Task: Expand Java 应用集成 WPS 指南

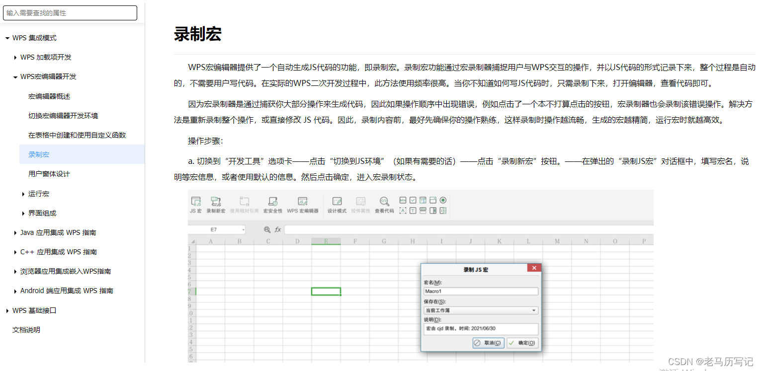Action: pyautogui.click(x=15, y=233)
